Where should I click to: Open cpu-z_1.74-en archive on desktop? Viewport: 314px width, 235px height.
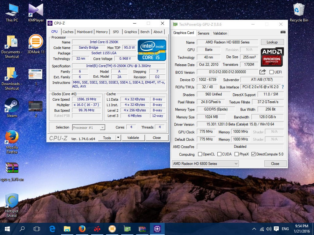[12, 172]
